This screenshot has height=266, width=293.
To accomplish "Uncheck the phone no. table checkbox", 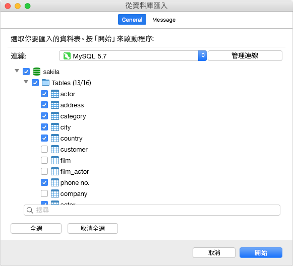I will point(44,182).
